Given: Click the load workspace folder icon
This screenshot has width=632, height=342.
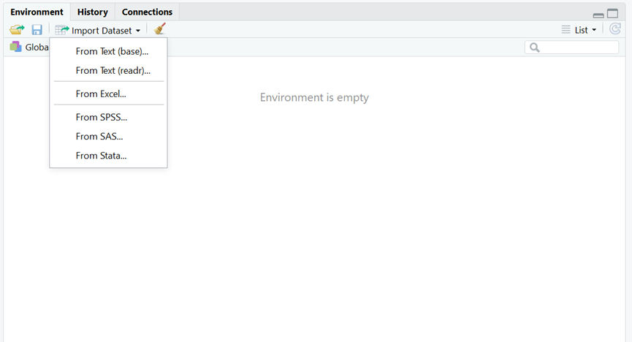Looking at the screenshot, I should click(17, 30).
